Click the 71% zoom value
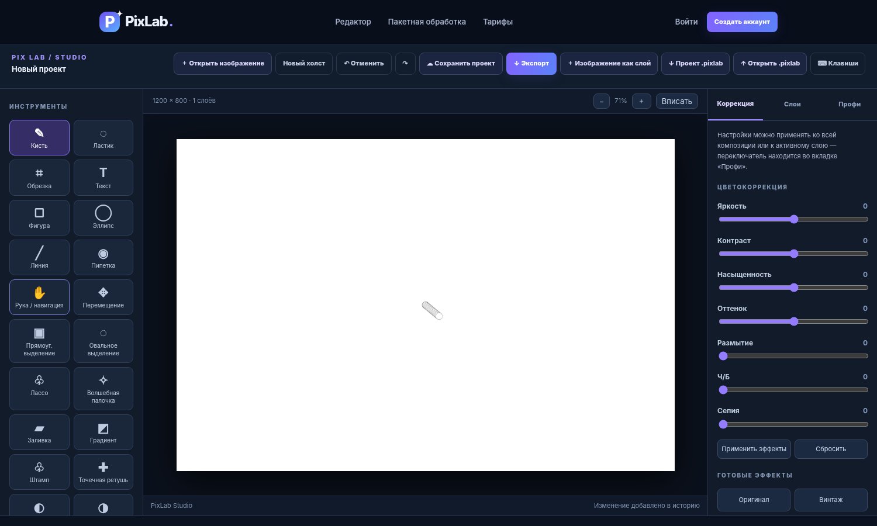The image size is (877, 526). tap(620, 101)
